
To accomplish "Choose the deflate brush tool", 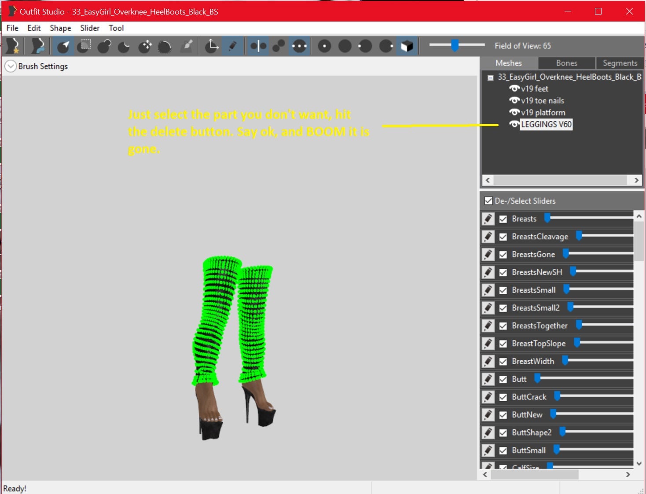I will point(124,46).
